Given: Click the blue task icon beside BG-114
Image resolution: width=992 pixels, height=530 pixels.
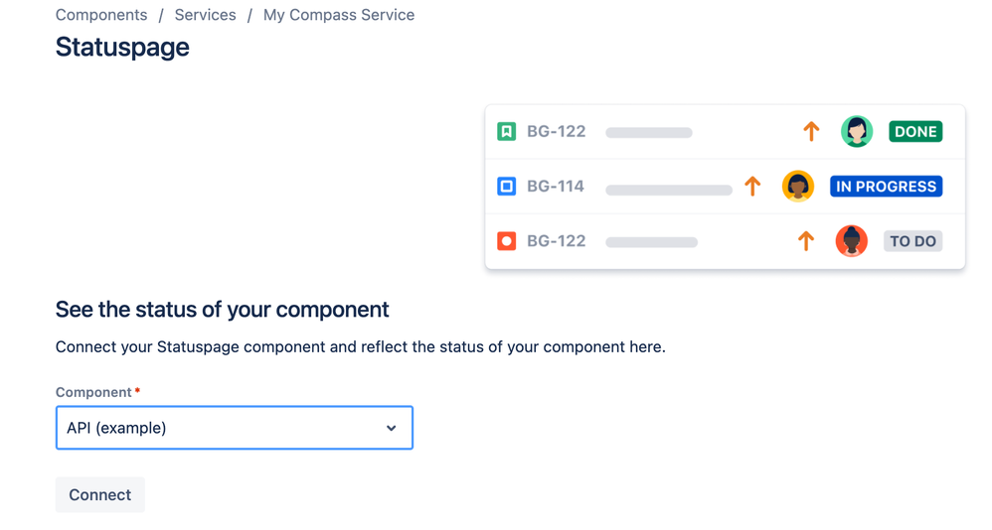Looking at the screenshot, I should pos(506,186).
